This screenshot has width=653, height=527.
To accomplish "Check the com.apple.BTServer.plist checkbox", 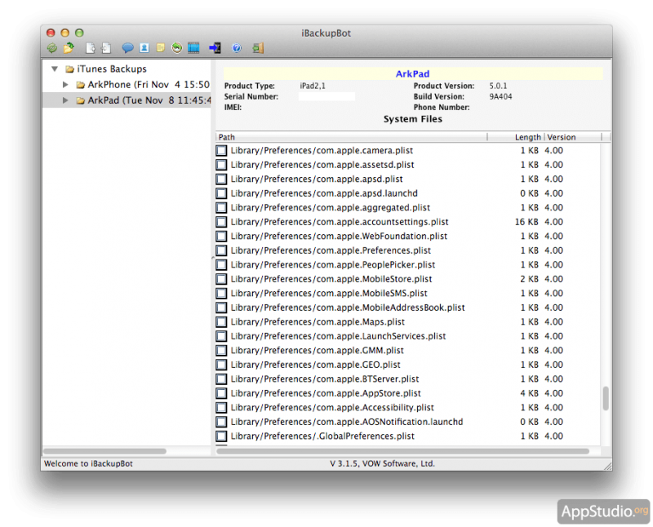I will 221,379.
